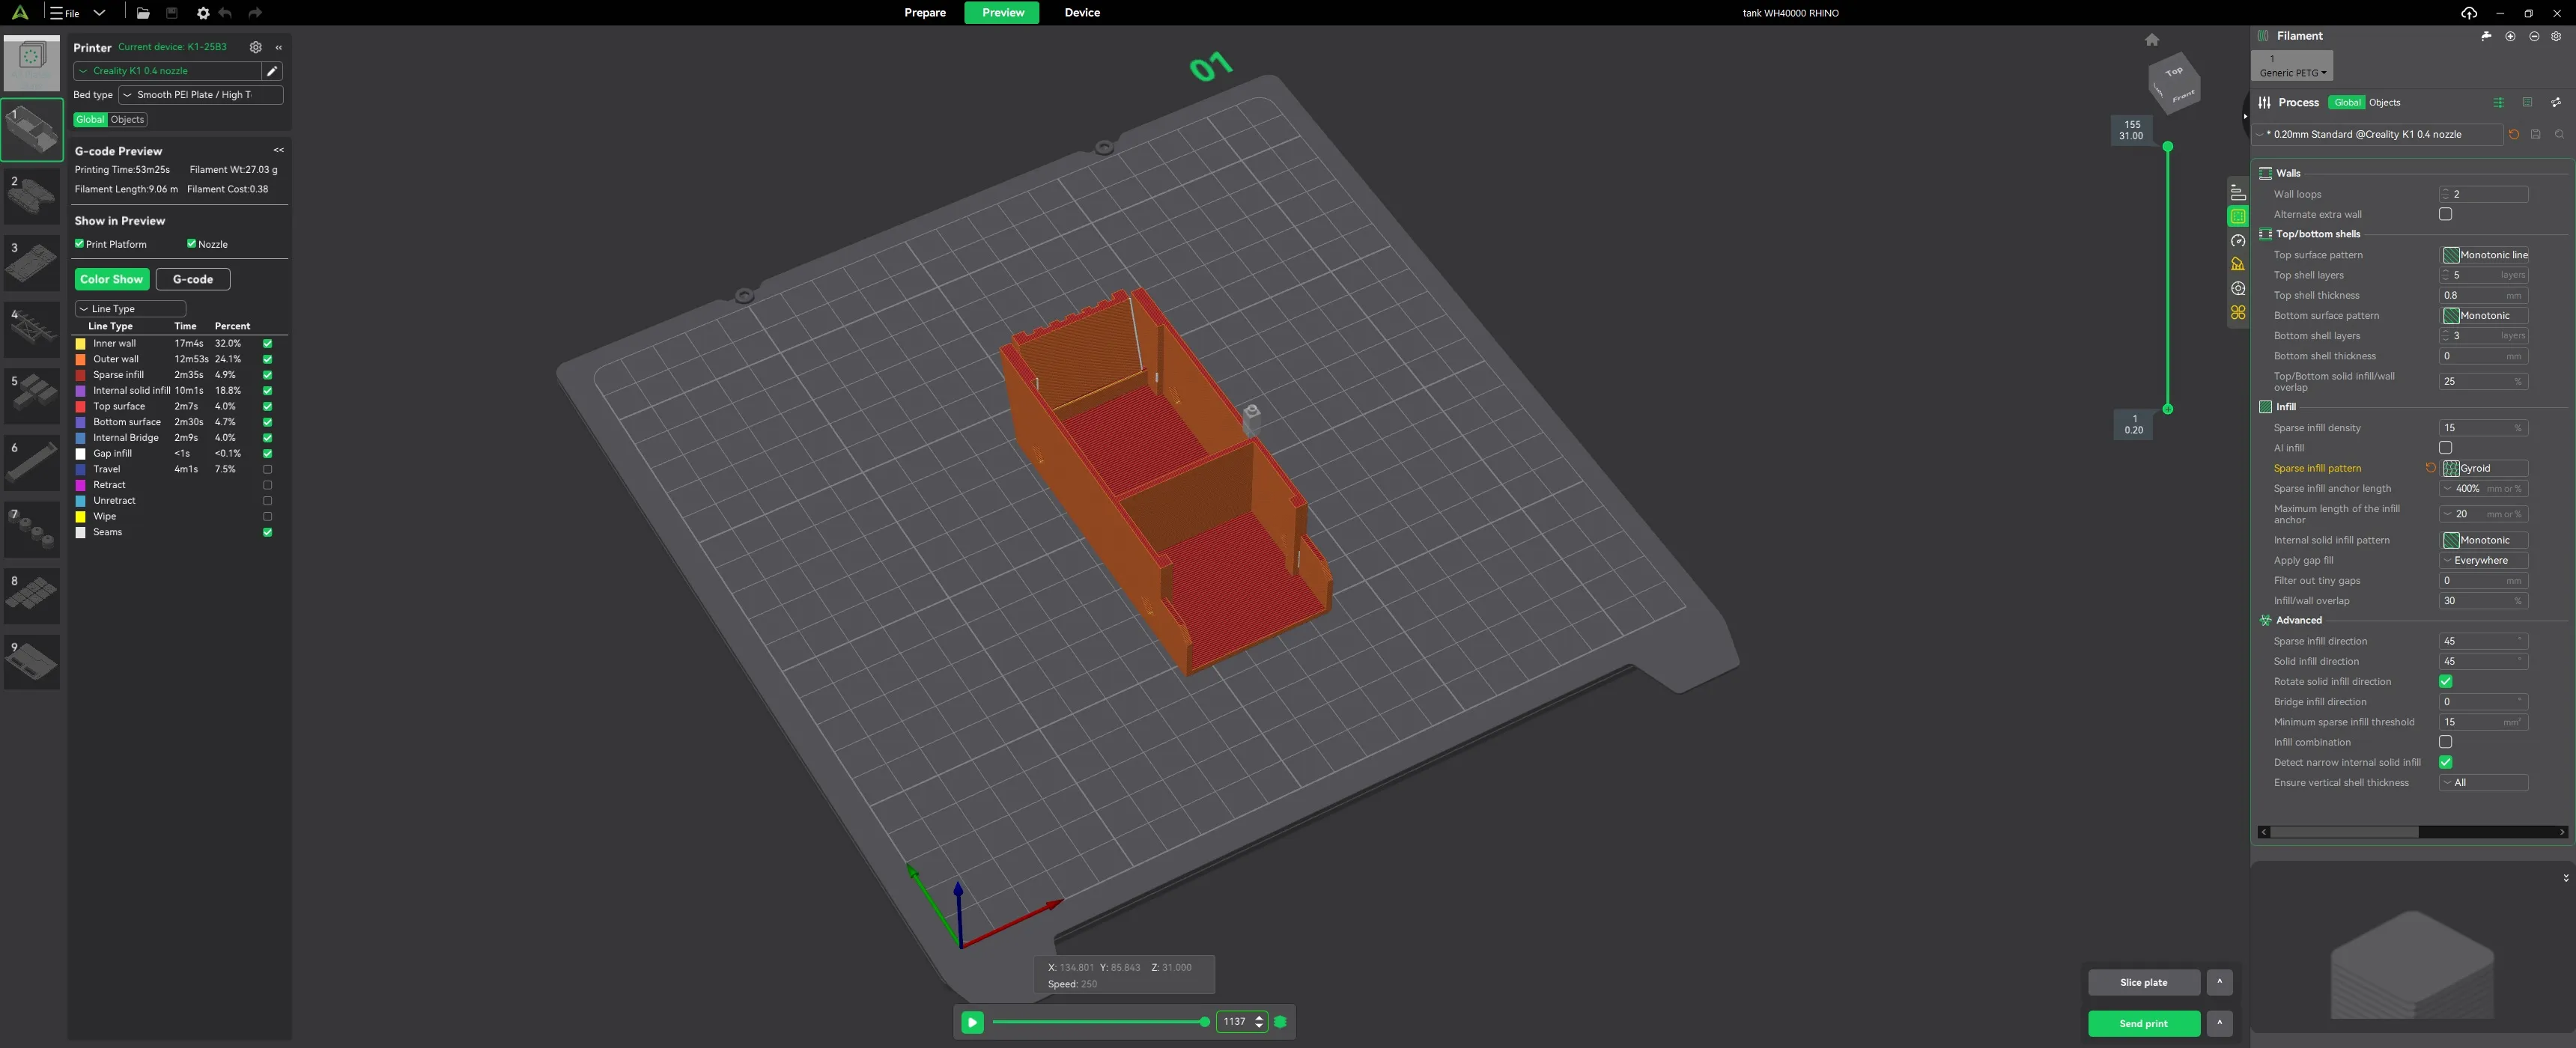Reset the 0.20mm Standard preset changes

pyautogui.click(x=2513, y=134)
